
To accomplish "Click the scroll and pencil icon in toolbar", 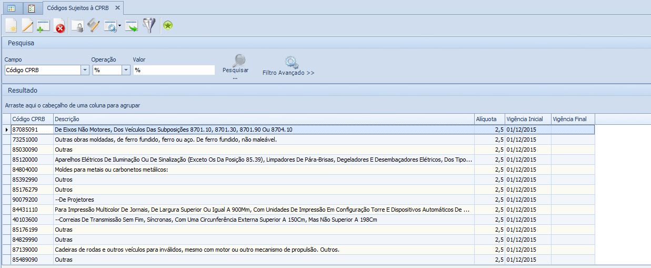I will coord(94,26).
